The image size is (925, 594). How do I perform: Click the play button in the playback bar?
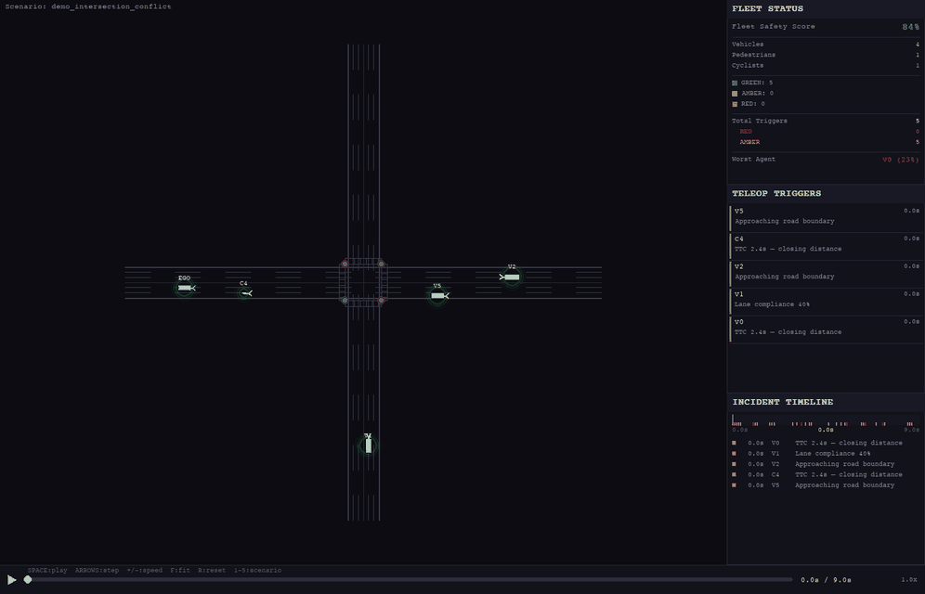click(x=11, y=580)
